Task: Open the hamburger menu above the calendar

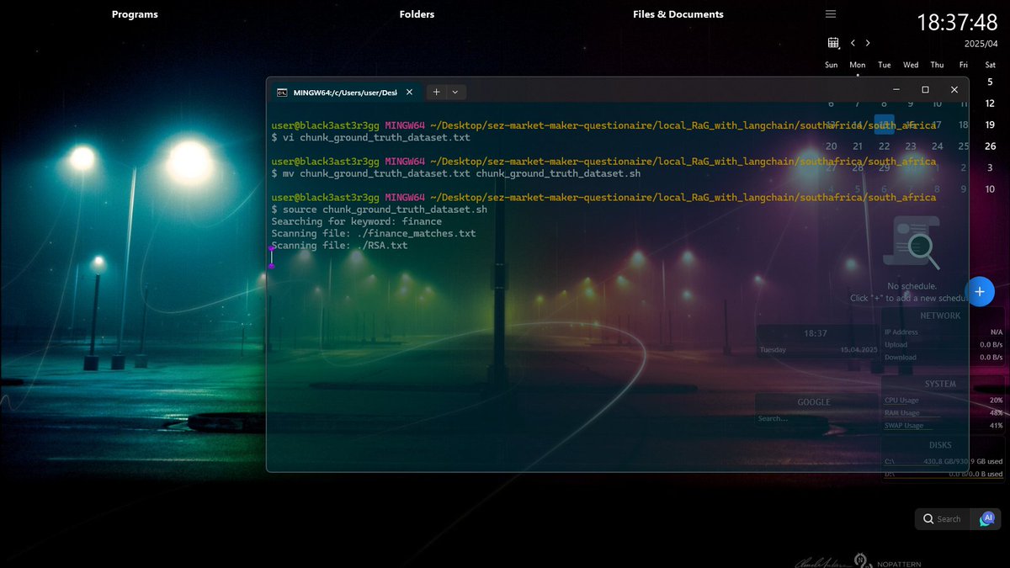Action: click(x=831, y=14)
